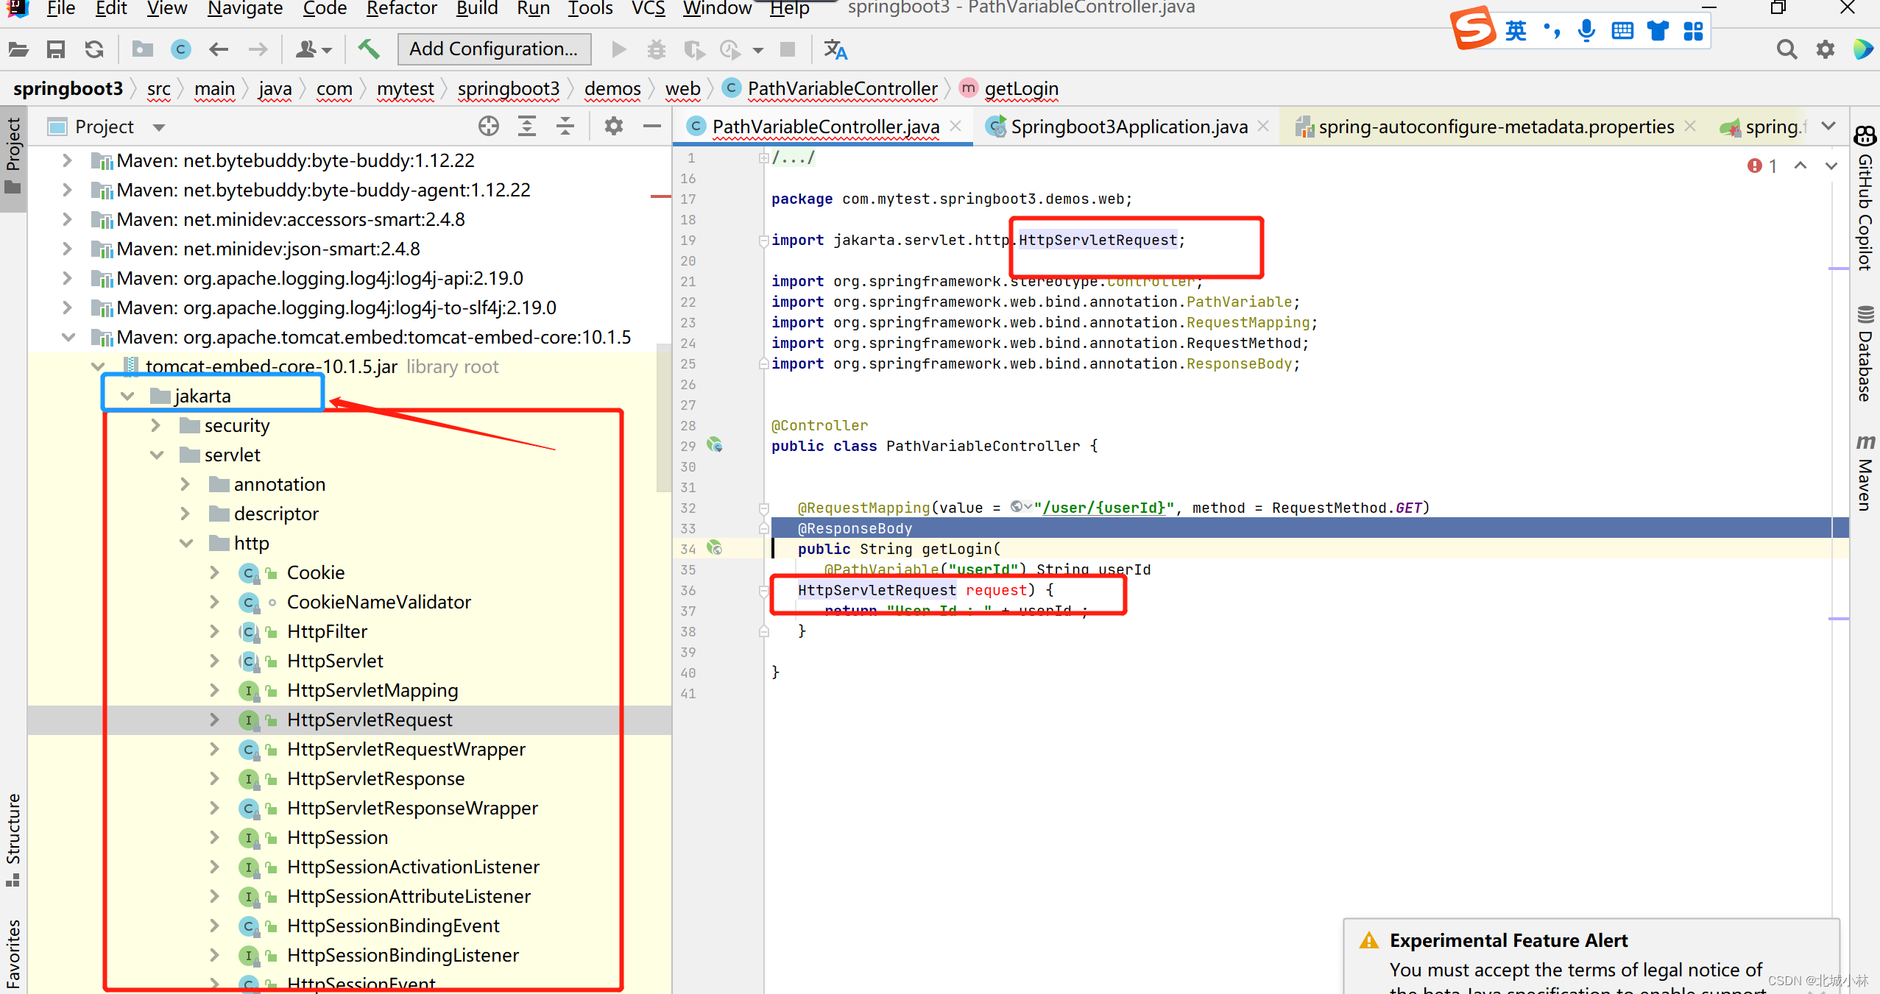Go to previous highlighted error arrow
Image resolution: width=1880 pixels, height=994 pixels.
[1800, 166]
